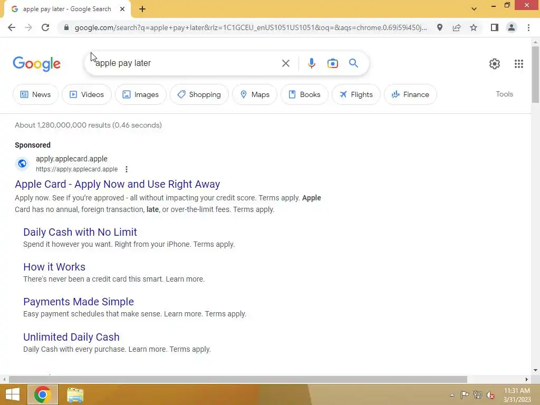Switch to Shopping results
This screenshot has height=405, width=540.
(199, 94)
